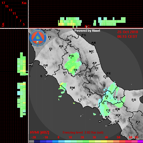
Task: Click the TE city label on map
Action: click(x=97, y=68)
